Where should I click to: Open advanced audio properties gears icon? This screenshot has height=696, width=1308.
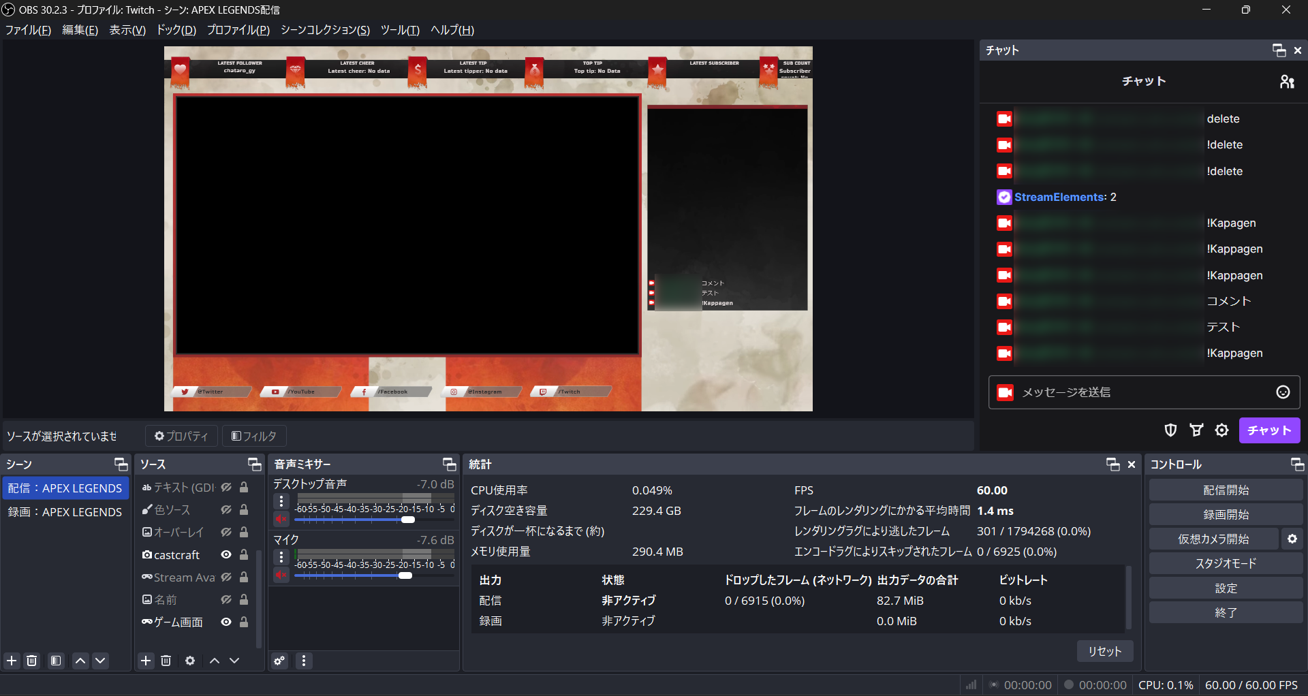point(279,661)
